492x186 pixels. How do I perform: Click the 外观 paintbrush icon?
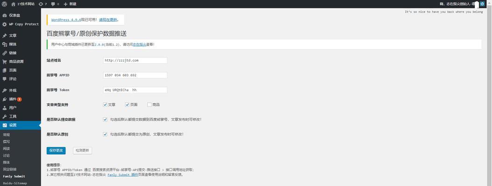click(4, 90)
